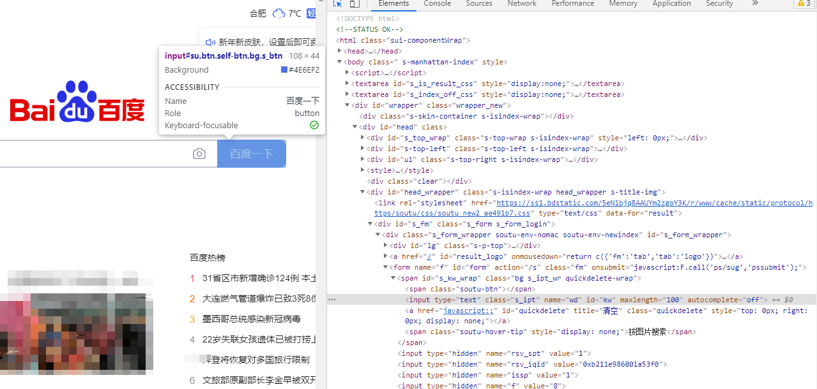This screenshot has height=389, width=817.
Task: Click the speaker announcement icon
Action: coord(210,42)
